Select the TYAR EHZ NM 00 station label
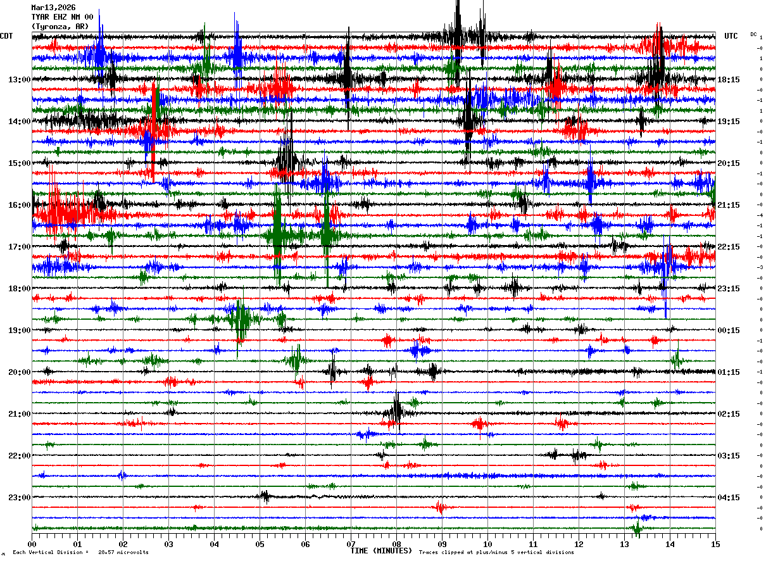 [62, 17]
